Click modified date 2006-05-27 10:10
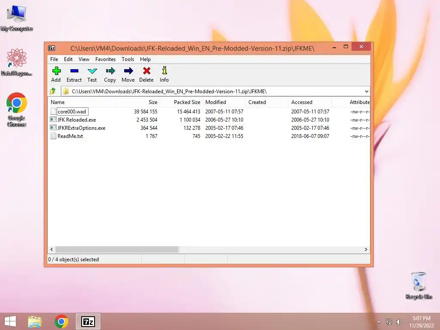The width and height of the screenshot is (440, 330). (224, 119)
